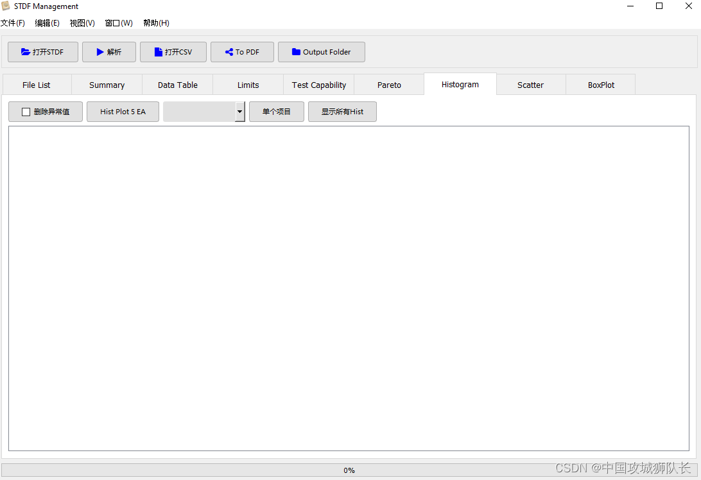Click the STDF Management title bar app icon
The width and height of the screenshot is (701, 480).
[x=6, y=6]
